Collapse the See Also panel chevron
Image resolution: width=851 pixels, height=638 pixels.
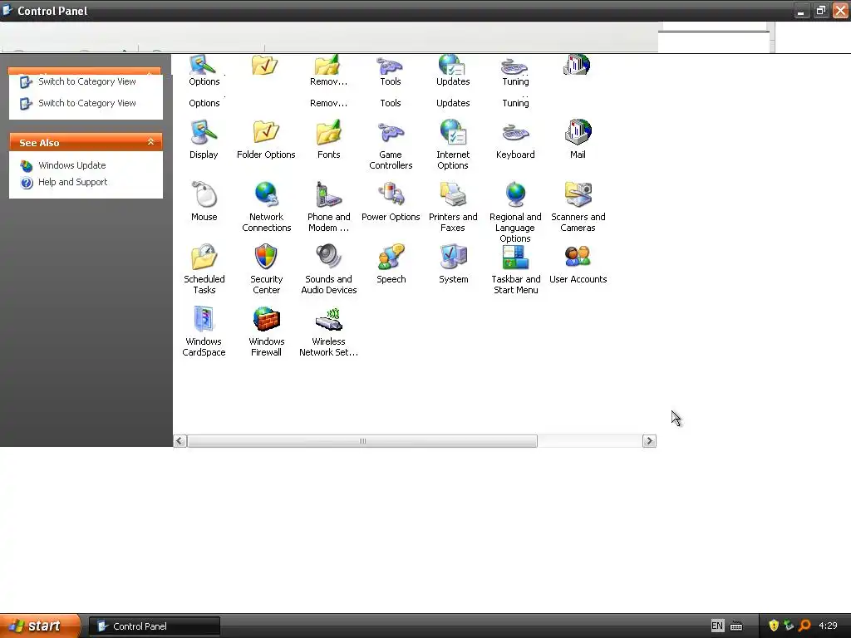(151, 142)
